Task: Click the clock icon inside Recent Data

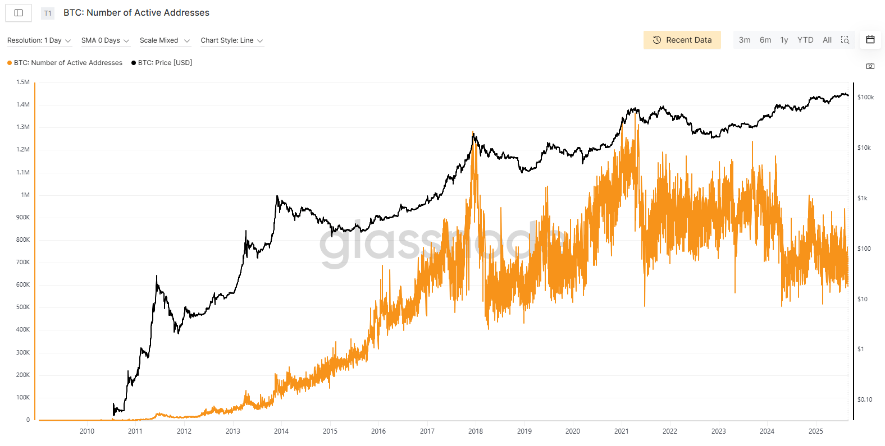Action: coord(656,40)
